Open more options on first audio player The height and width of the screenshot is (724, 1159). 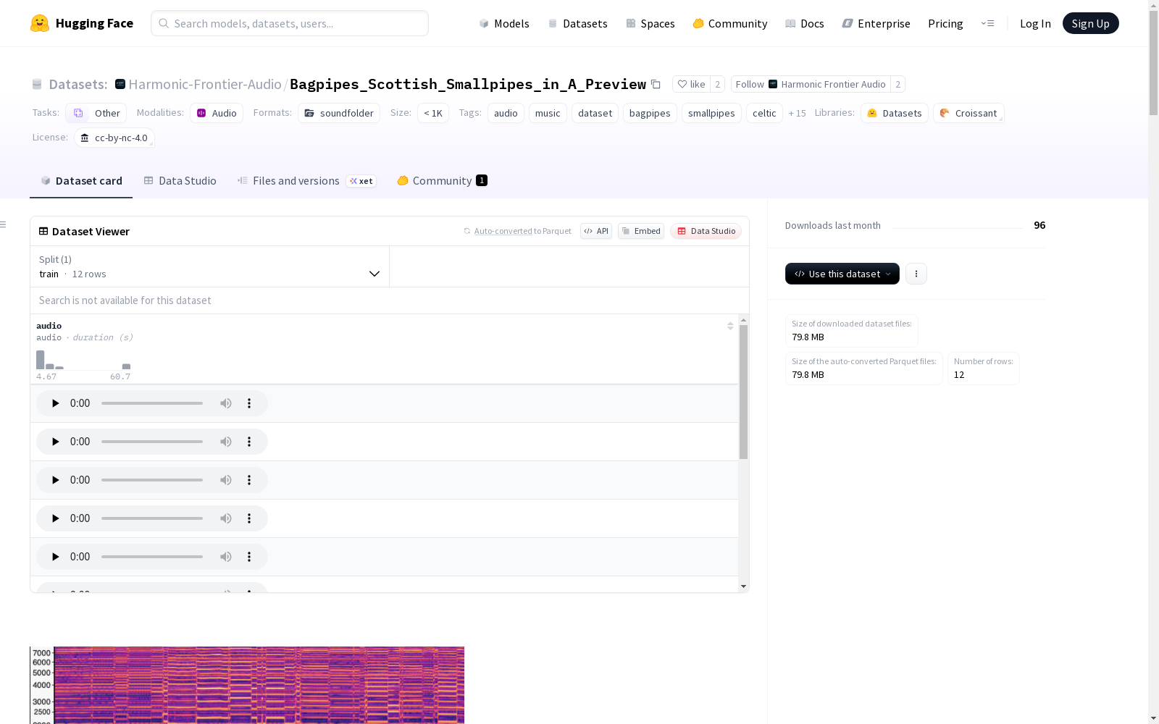(x=249, y=403)
